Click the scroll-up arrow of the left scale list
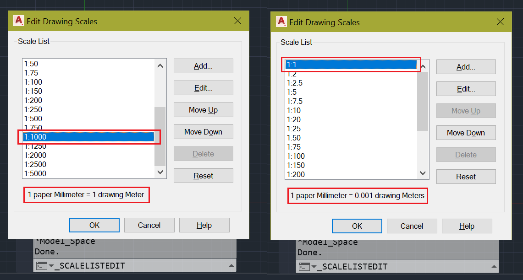The height and width of the screenshot is (280, 523). point(160,65)
